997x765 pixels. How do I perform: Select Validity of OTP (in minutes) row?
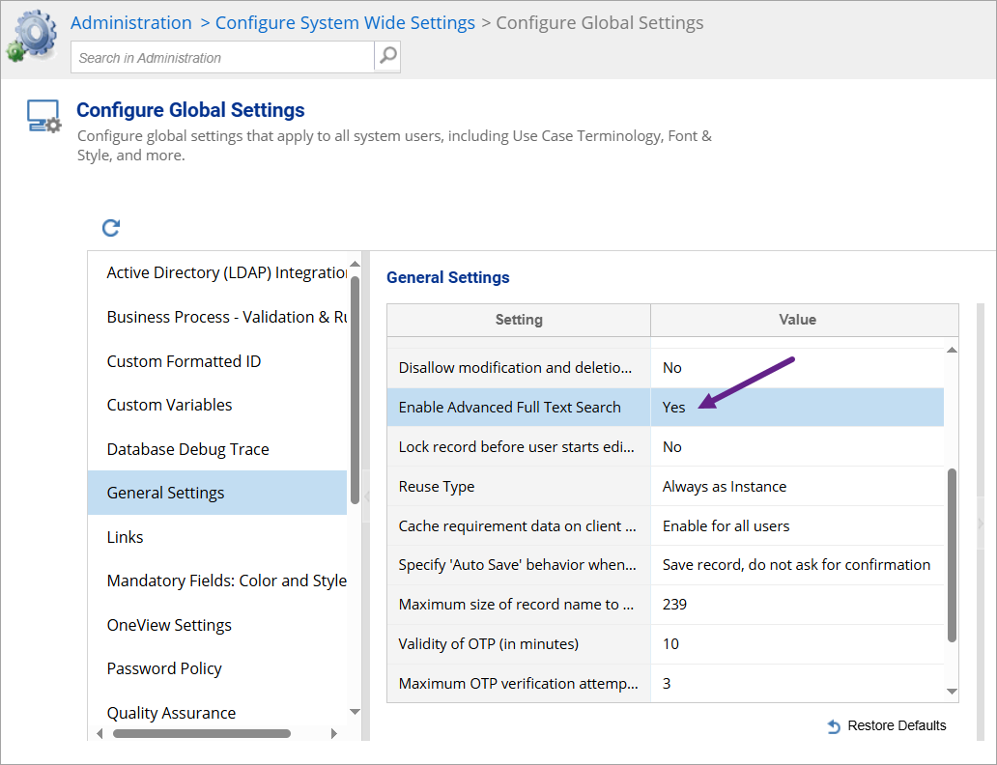coord(665,643)
